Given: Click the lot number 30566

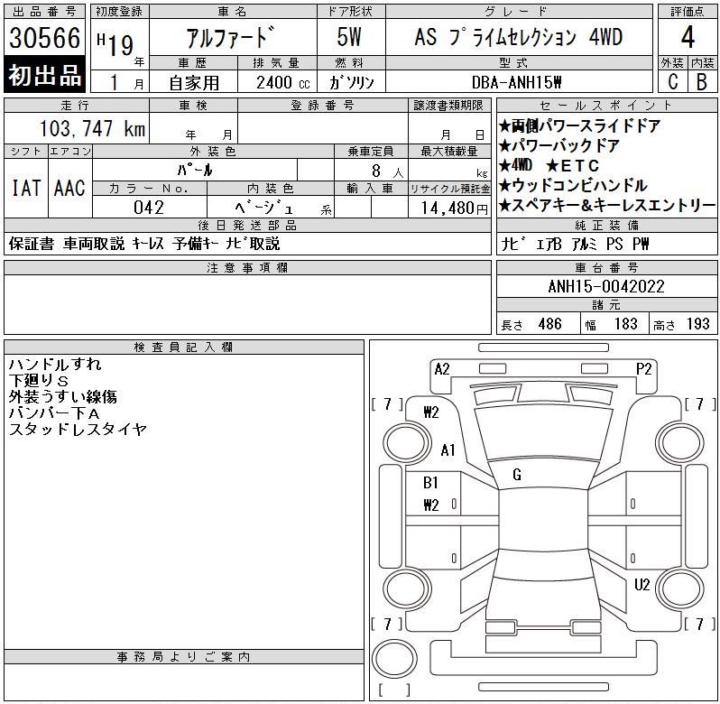Looking at the screenshot, I should click(44, 38).
